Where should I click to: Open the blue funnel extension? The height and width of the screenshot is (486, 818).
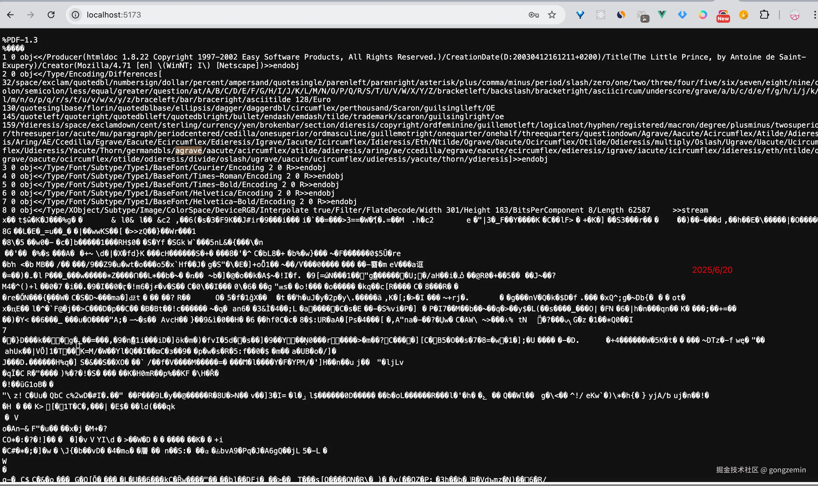[x=580, y=15]
